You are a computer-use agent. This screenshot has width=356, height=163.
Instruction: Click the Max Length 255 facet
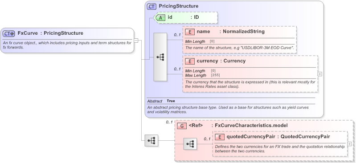(202, 75)
